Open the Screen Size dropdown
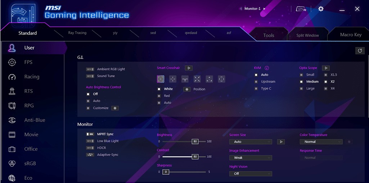This screenshot has width=369, height=183. click(251, 142)
